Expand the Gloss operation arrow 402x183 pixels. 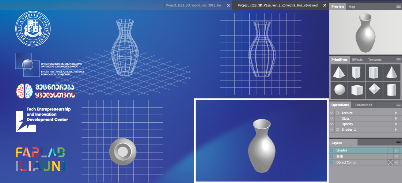(x=396, y=119)
